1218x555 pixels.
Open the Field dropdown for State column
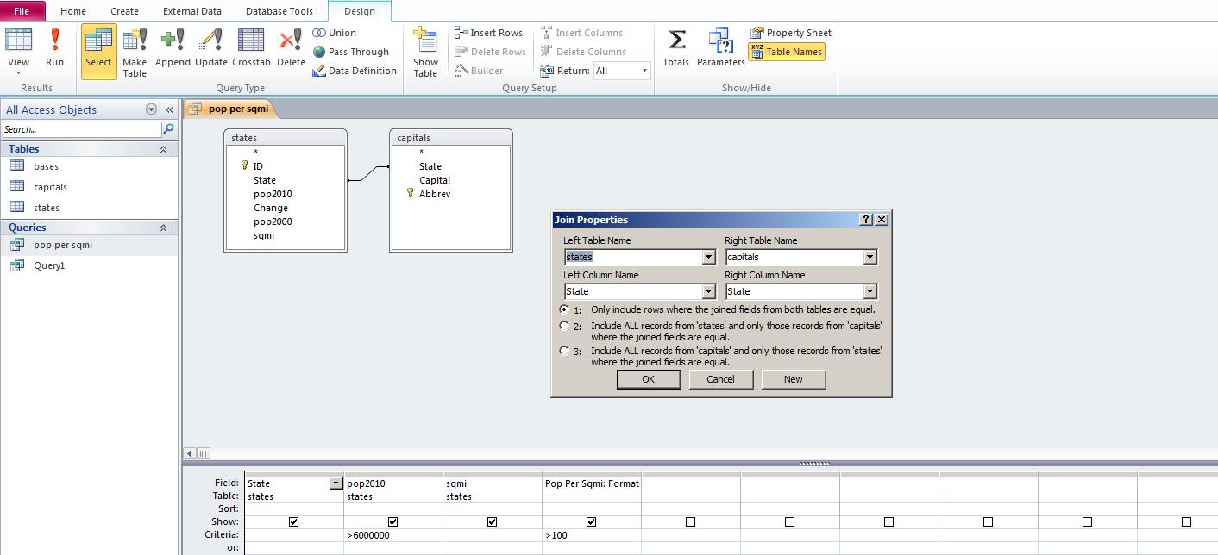pyautogui.click(x=336, y=483)
